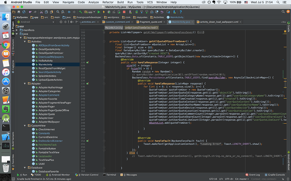Click the Scroll from Source target icon
This screenshot has width=291, height=181.
click(x=61, y=22)
